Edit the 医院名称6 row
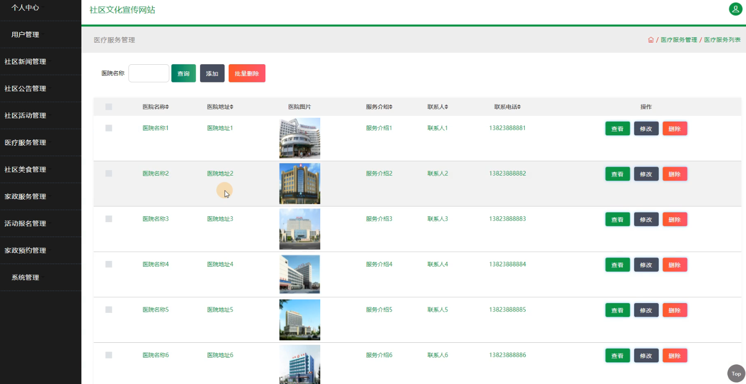This screenshot has height=384, width=746. tap(646, 356)
